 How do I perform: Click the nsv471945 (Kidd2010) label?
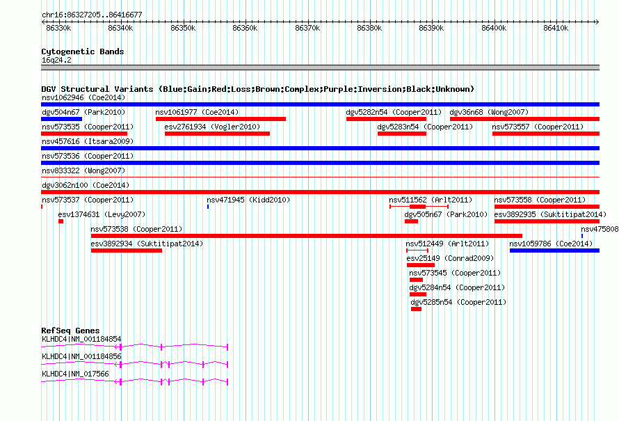coord(248,200)
